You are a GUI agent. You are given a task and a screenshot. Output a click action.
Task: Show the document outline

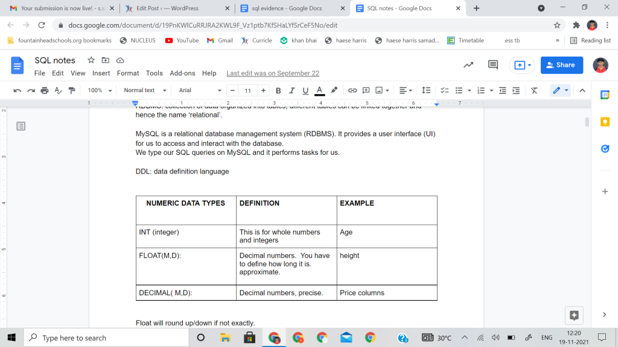21,127
